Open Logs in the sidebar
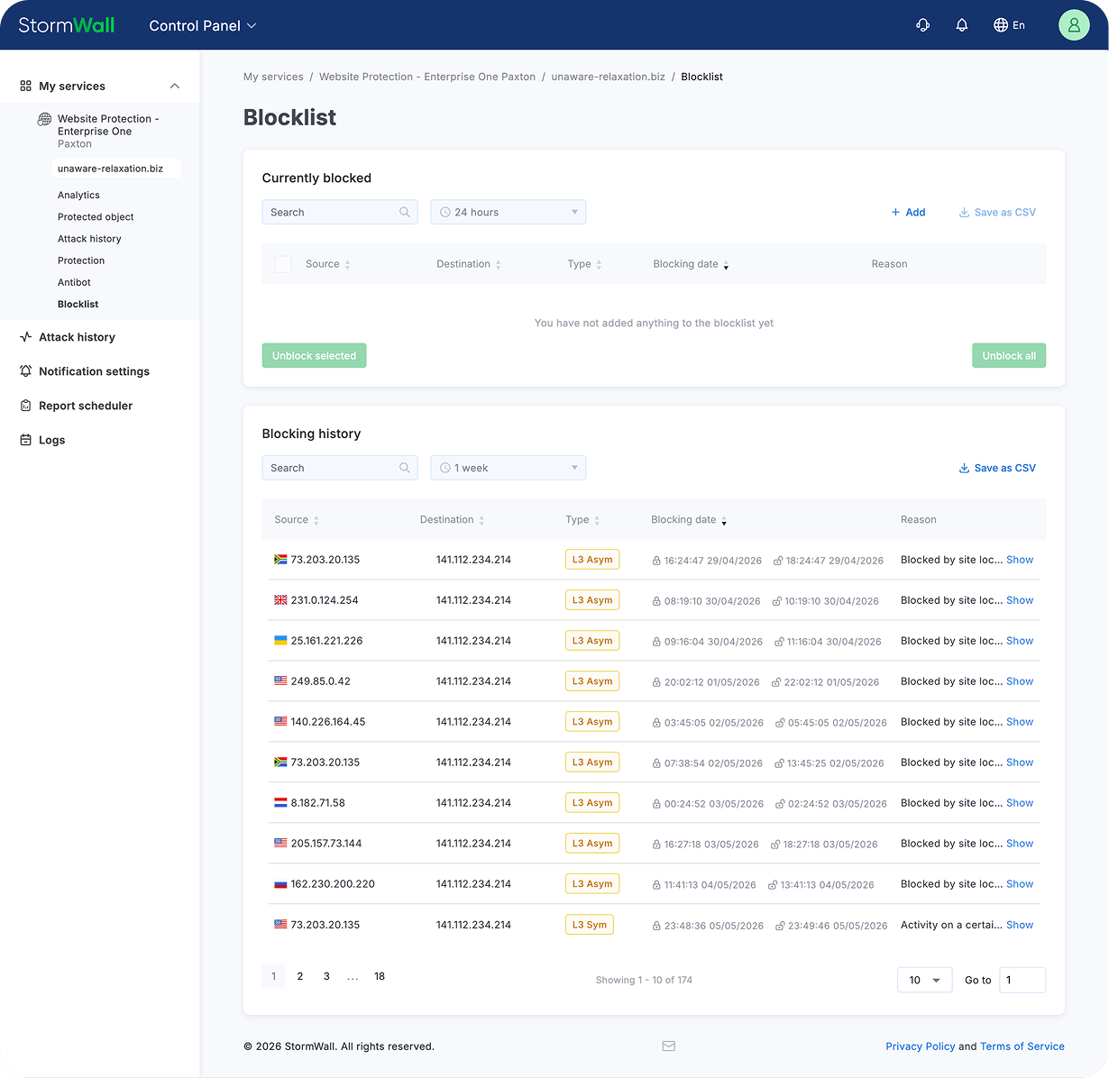Viewport: 1109px width, 1078px height. [51, 440]
